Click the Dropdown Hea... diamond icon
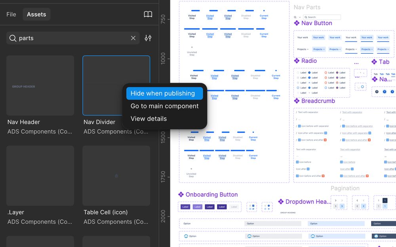This screenshot has width=396, height=247. click(281, 202)
